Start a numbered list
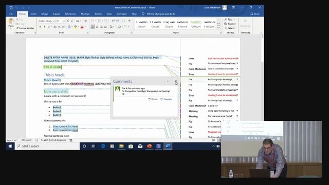Screen dimensions: 329x185 pos(100,21)
